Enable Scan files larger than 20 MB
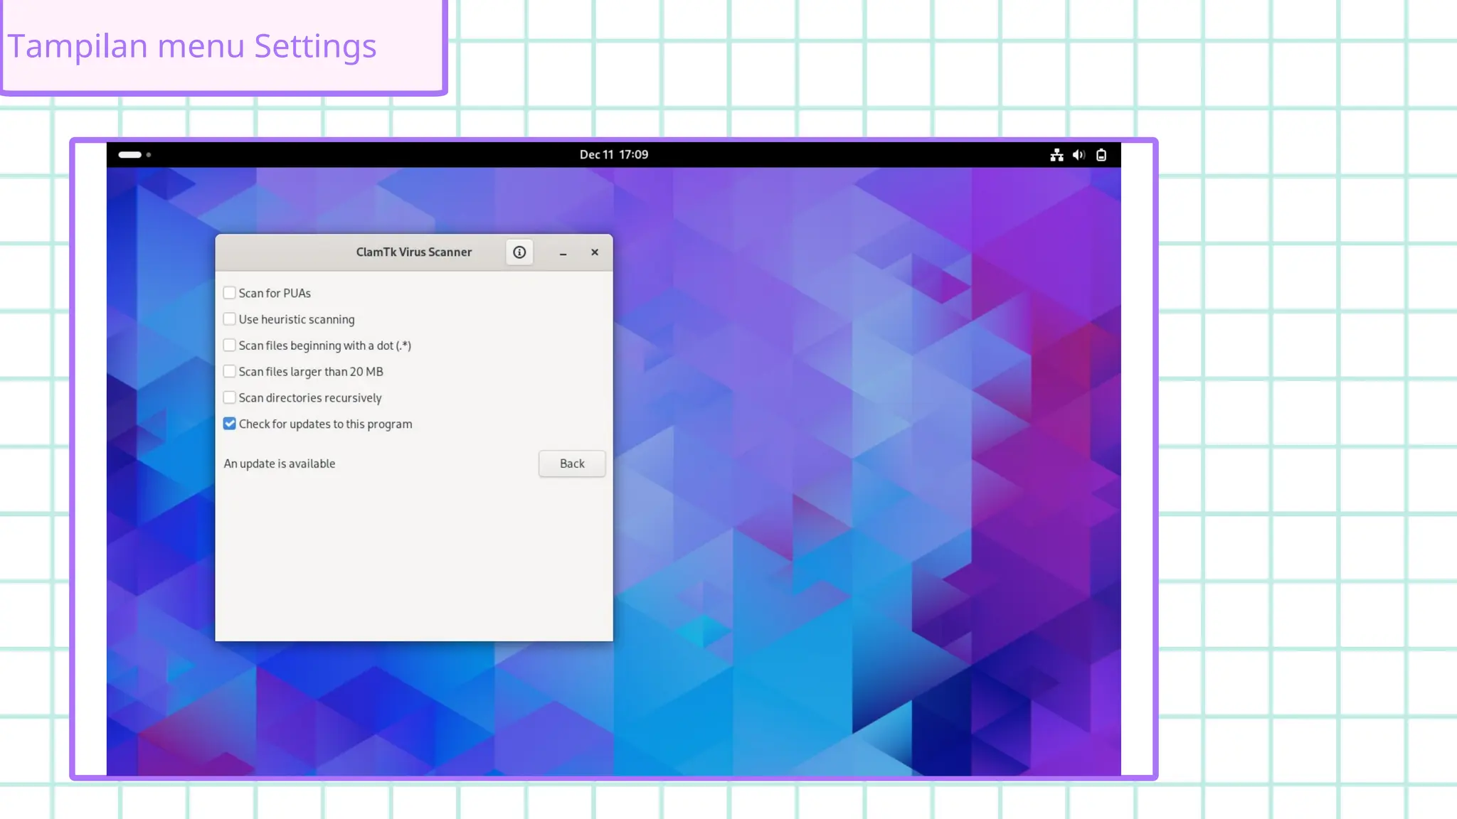Screen dimensions: 1457x819 tap(229, 371)
